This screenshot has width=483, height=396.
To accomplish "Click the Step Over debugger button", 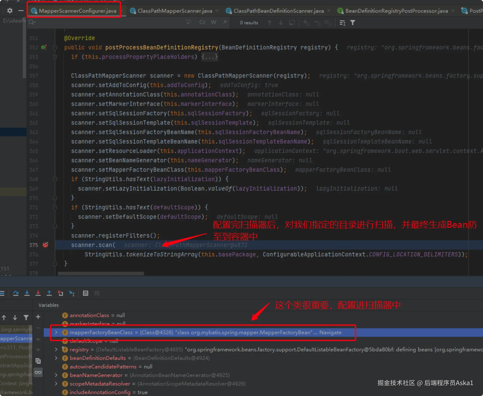I will 16,293.
